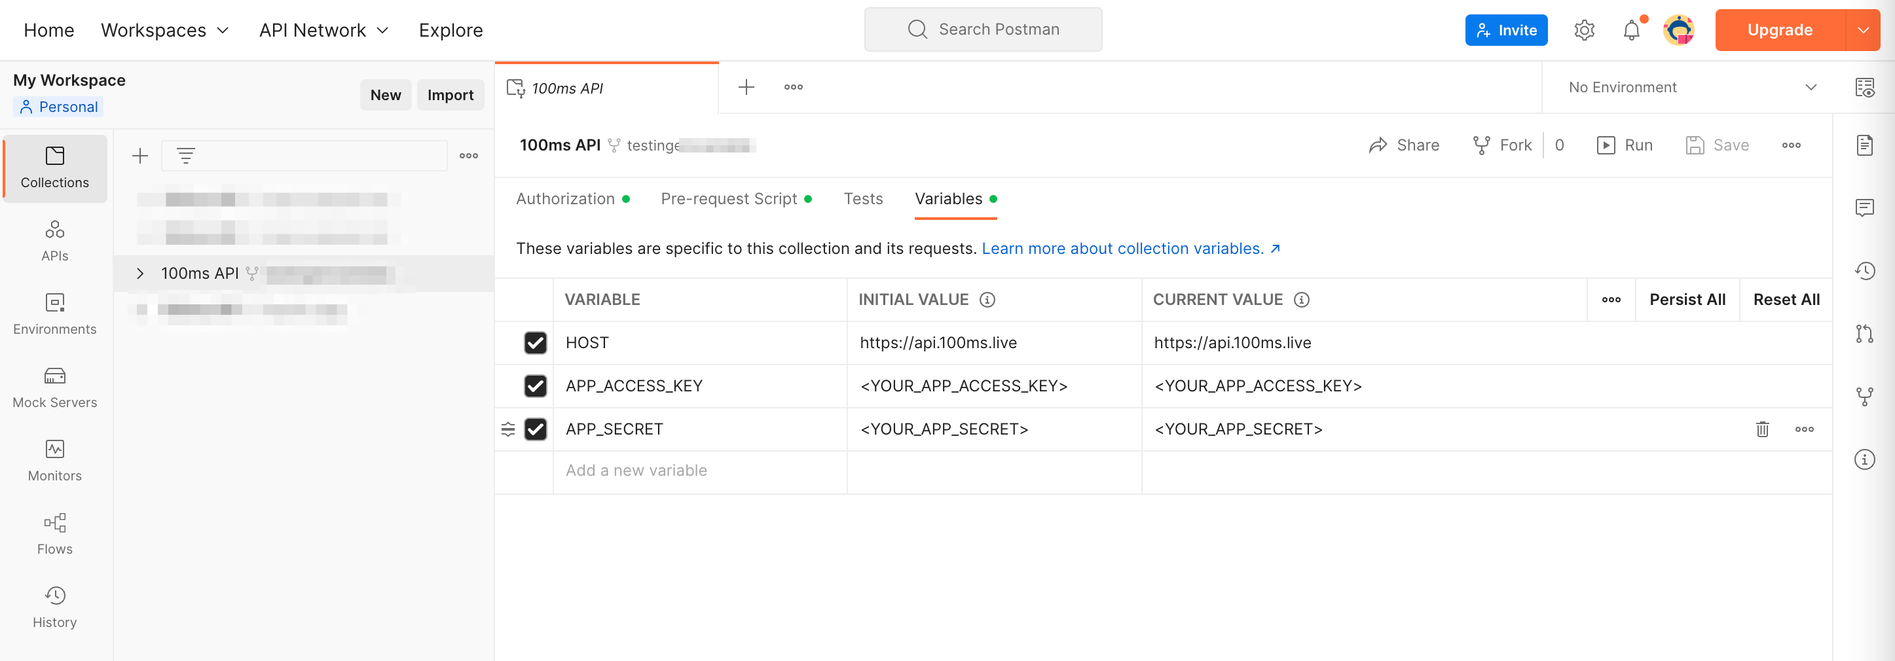Expand the 100ms API collection tree
The height and width of the screenshot is (661, 1895).
(x=139, y=274)
